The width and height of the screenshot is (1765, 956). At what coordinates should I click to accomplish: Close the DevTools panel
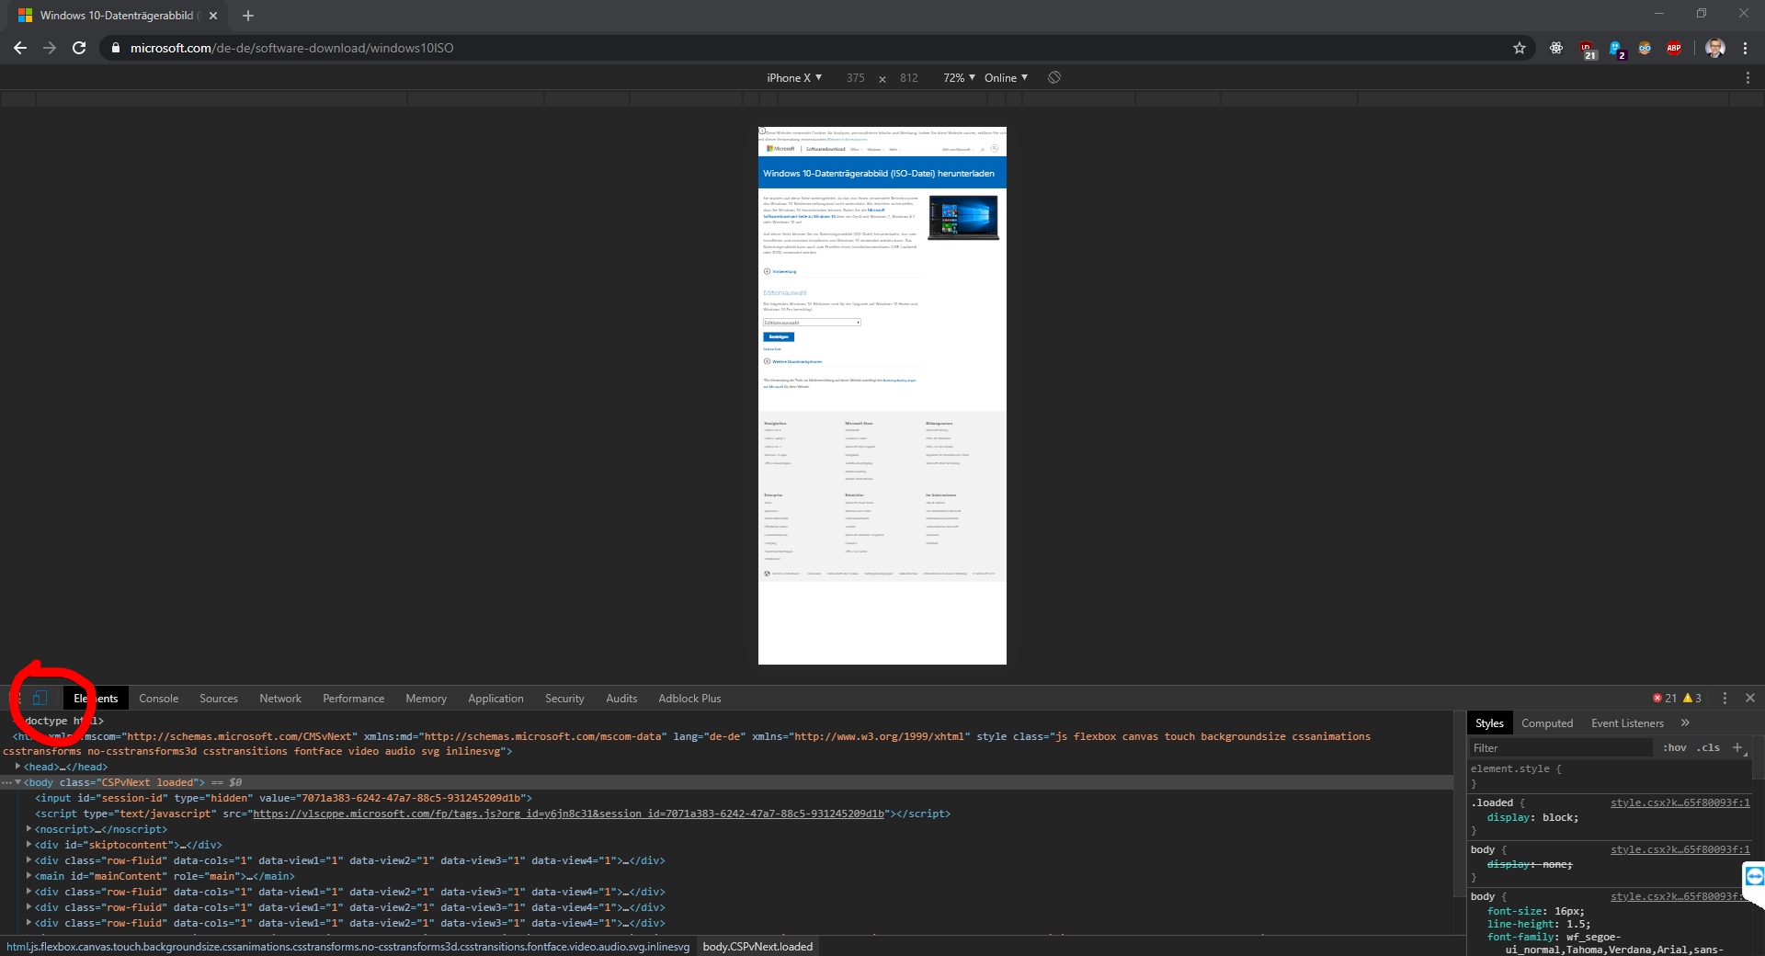[1750, 699]
